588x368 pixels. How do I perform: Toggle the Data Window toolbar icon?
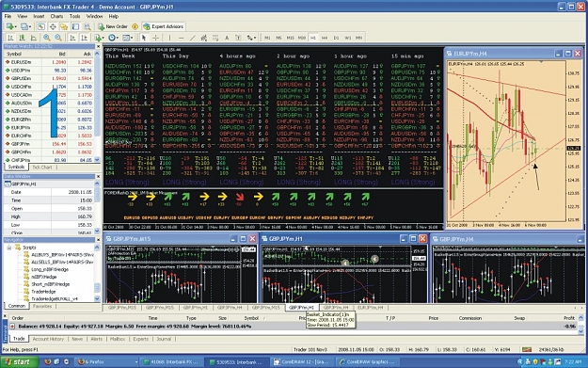coord(53,26)
